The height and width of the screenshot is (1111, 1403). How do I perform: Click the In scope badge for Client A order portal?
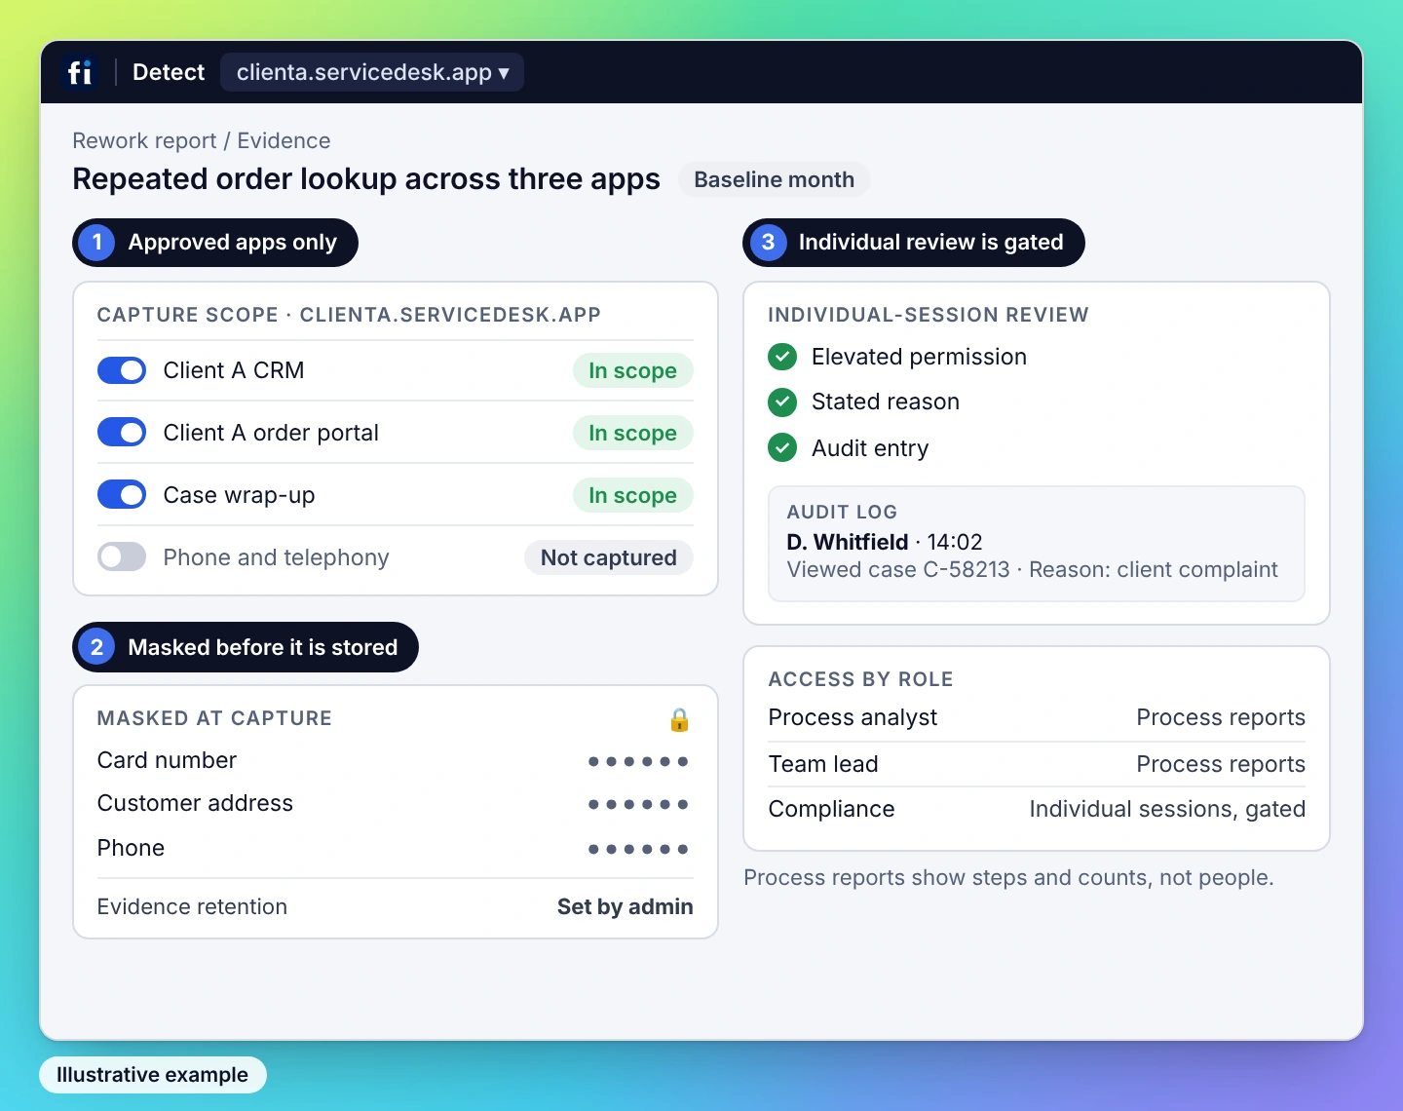pyautogui.click(x=632, y=433)
